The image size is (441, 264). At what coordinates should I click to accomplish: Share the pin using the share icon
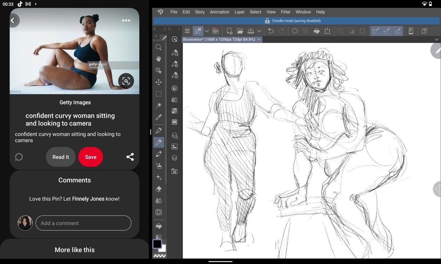130,157
